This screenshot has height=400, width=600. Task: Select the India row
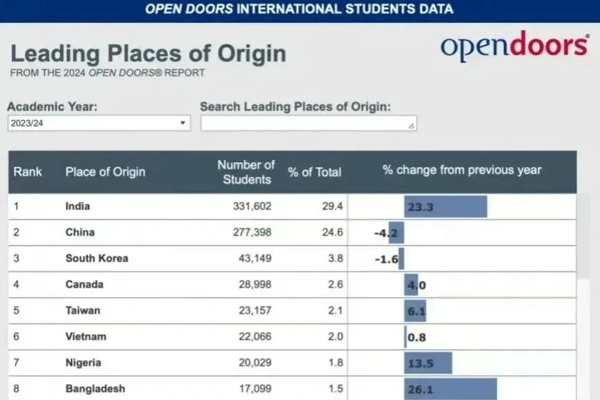78,206
